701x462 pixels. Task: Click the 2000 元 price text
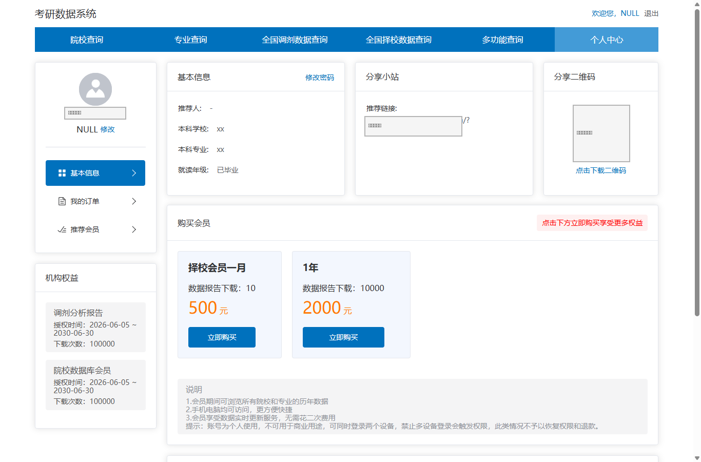point(327,308)
